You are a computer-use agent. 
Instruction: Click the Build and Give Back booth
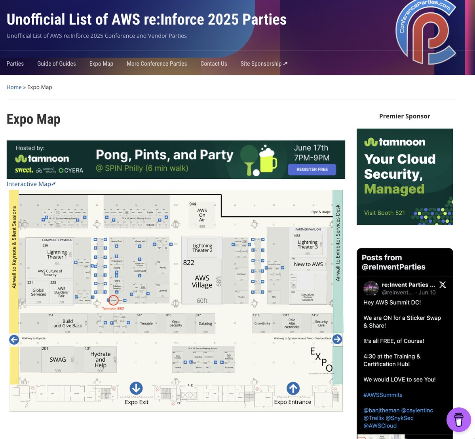pyautogui.click(x=68, y=324)
